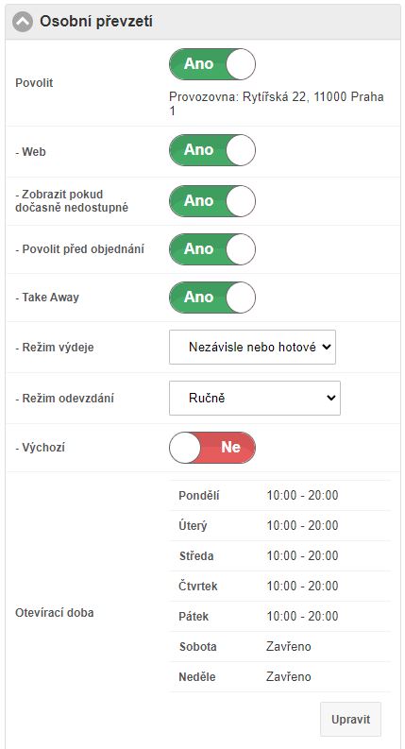Disable the Web toggle
405x749 pixels.
[212, 150]
